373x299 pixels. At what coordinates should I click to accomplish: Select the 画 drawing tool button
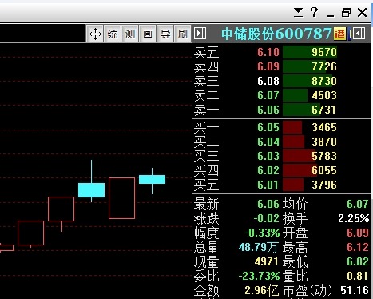(x=148, y=34)
